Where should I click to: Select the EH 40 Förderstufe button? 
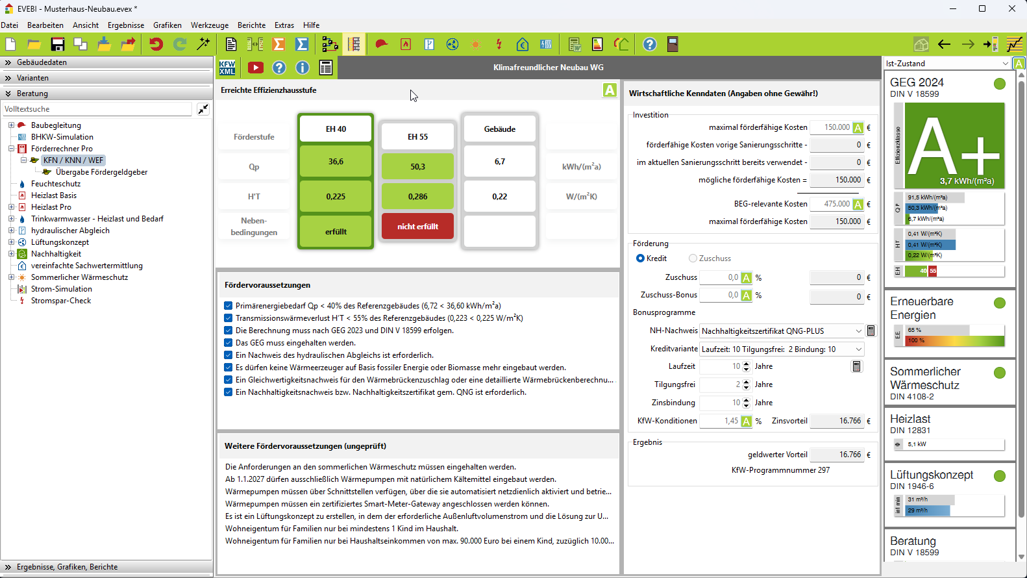point(336,129)
